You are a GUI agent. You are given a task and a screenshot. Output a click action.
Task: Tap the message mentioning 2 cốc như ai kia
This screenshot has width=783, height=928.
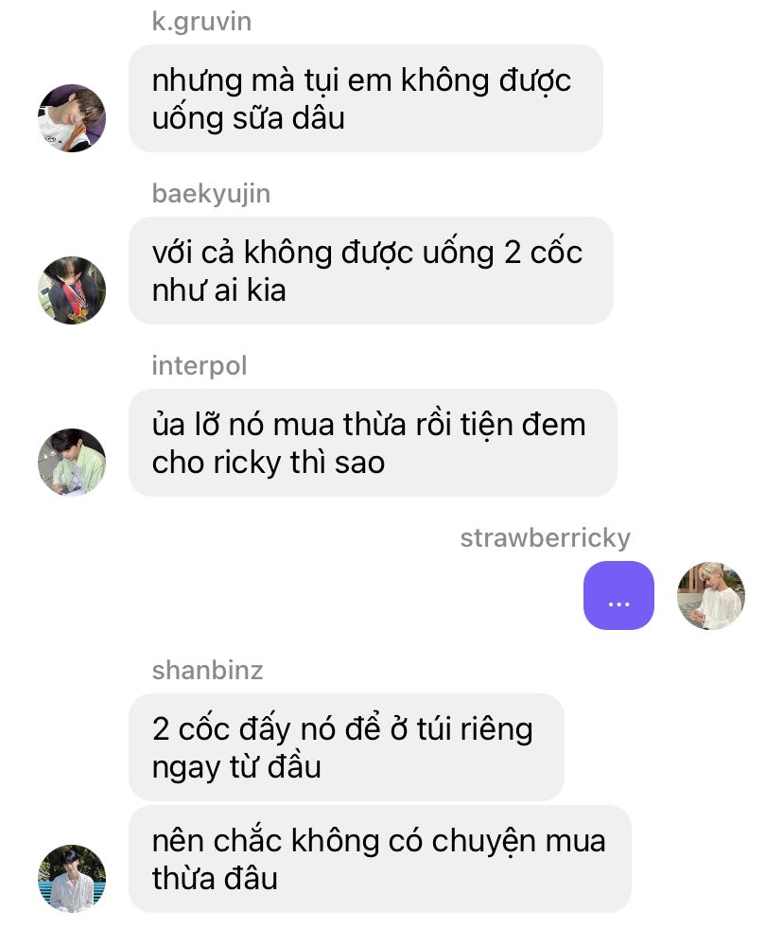371,271
